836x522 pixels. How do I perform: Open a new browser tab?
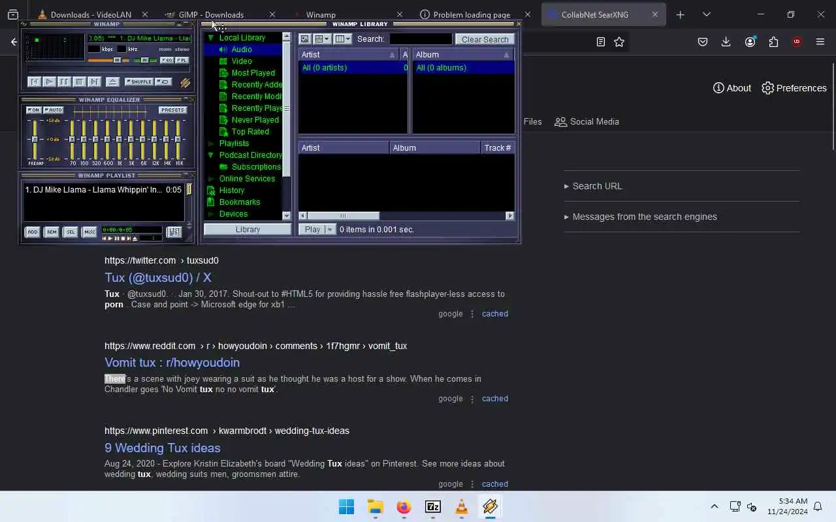pos(680,14)
